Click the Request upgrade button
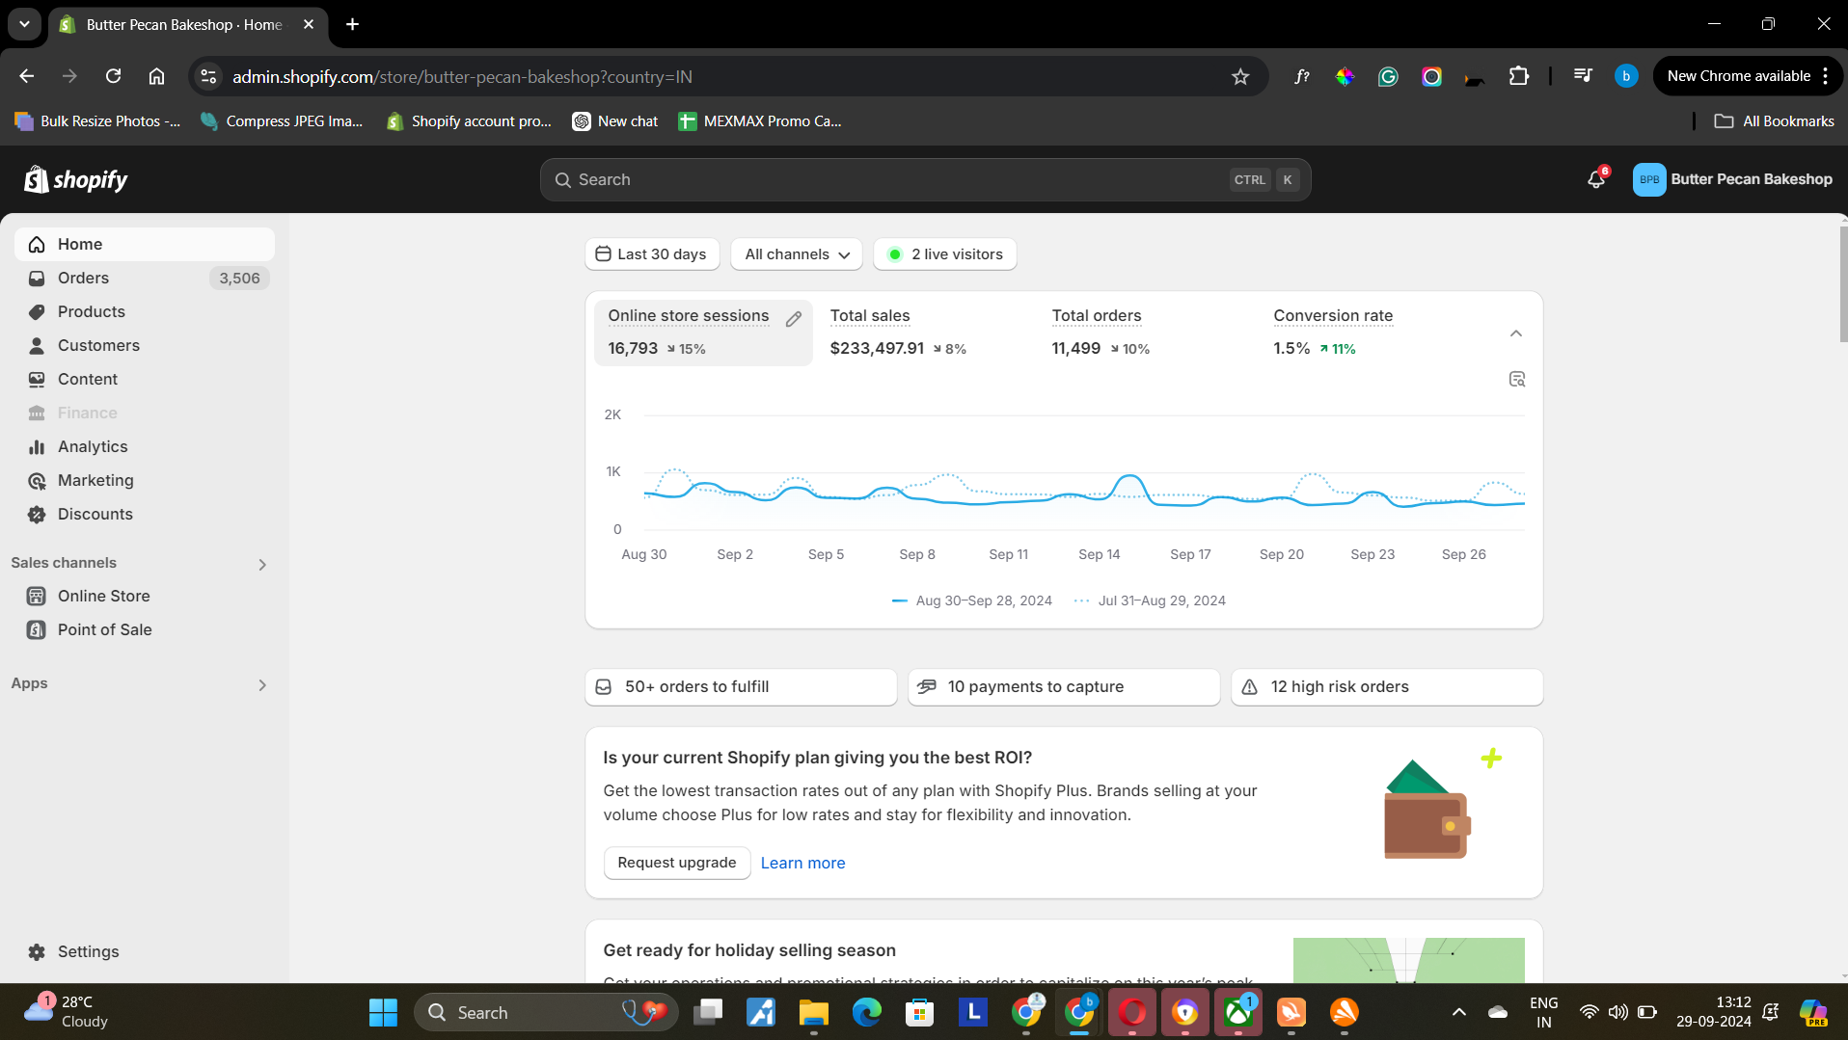Image resolution: width=1848 pixels, height=1040 pixels. (677, 863)
